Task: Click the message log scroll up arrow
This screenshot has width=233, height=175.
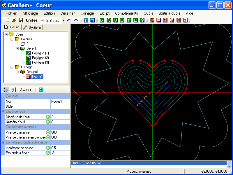Action: click(x=229, y=163)
